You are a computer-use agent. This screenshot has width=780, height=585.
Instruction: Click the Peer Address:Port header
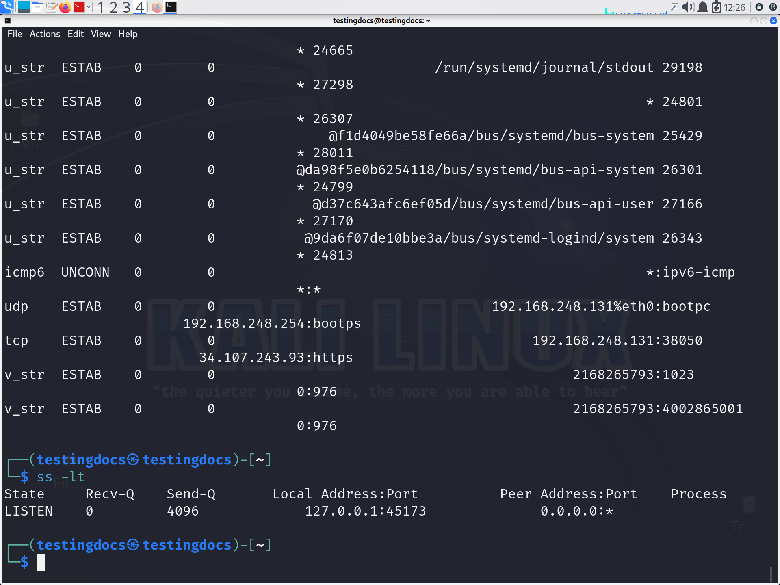[569, 494]
